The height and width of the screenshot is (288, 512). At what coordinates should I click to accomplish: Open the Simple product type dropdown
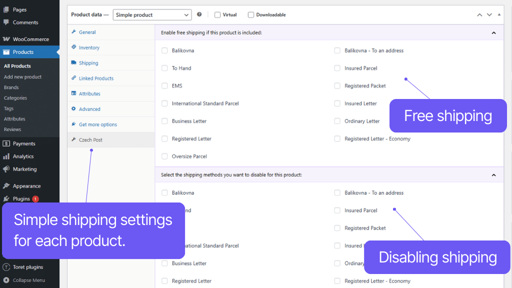pos(152,14)
